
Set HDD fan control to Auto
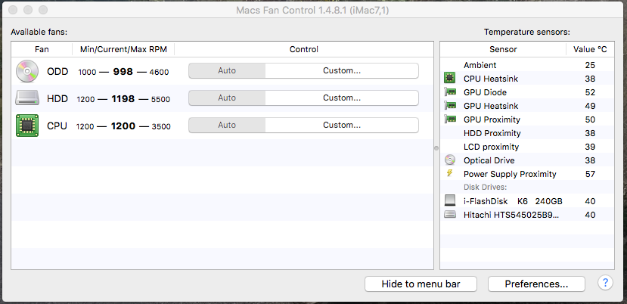click(227, 98)
